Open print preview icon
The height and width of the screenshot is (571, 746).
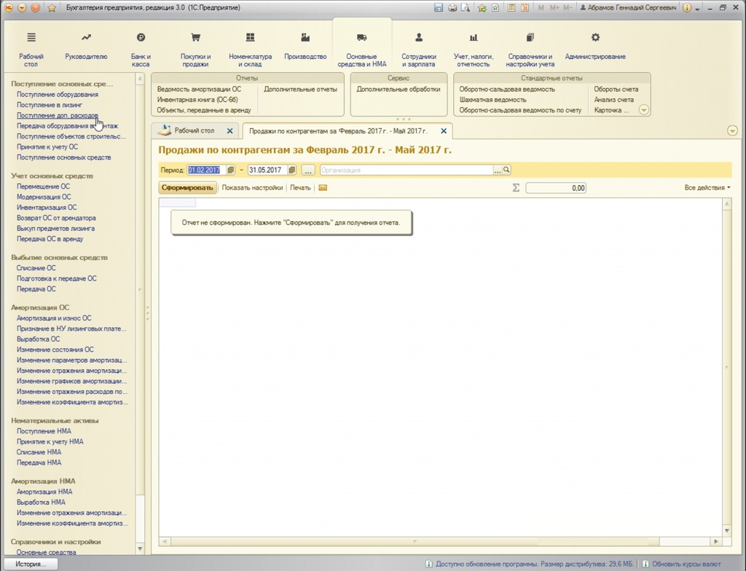(x=466, y=7)
